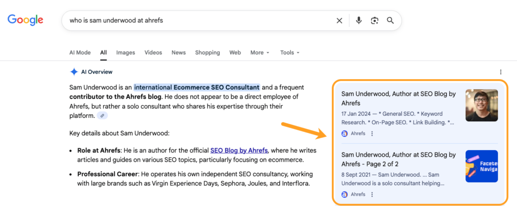The height and width of the screenshot is (206, 517).
Task: Click highlighted 'international Ecommerce SEO Consultant' text
Action: tap(197, 87)
